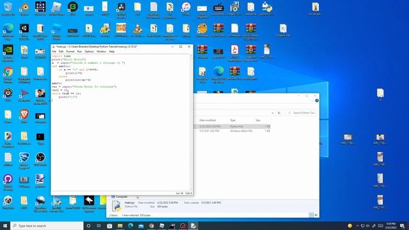This screenshot has width=409, height=230.
Task: Select the Python File row in Explorer
Action: (231, 126)
